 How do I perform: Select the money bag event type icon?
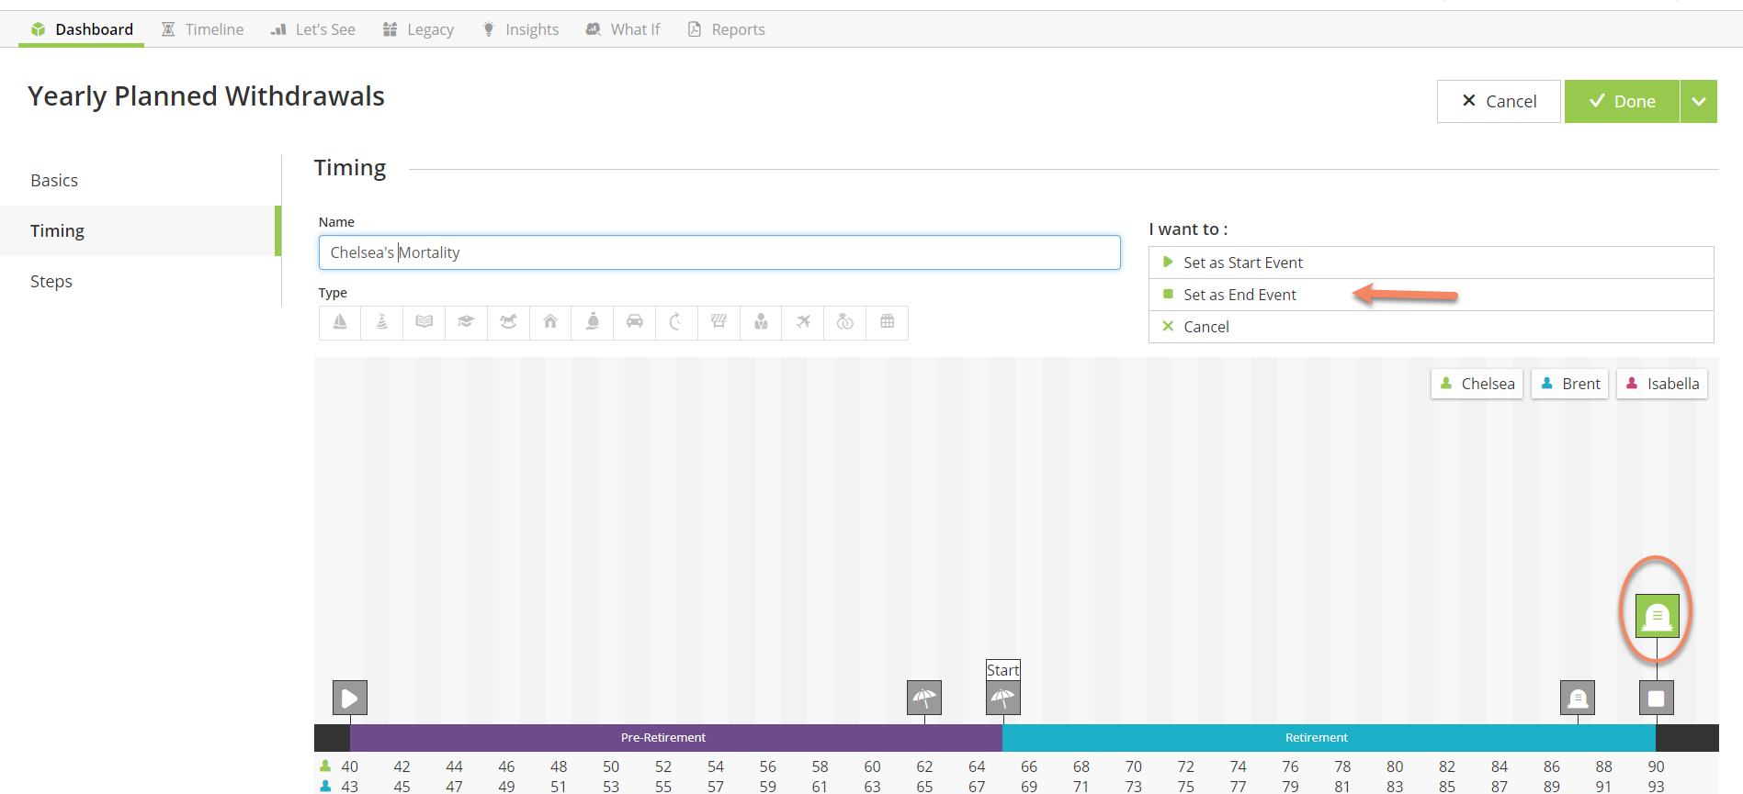click(x=593, y=322)
